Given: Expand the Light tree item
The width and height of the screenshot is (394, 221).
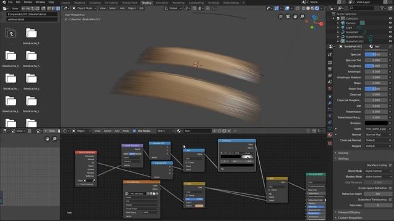Looking at the screenshot, I should click(338, 27).
